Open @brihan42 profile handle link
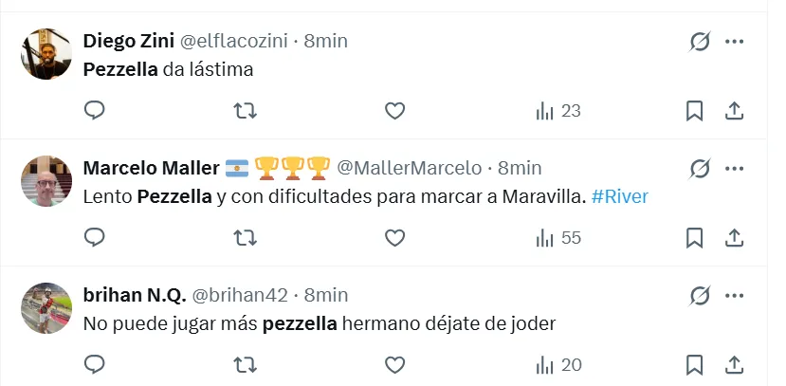 point(240,295)
